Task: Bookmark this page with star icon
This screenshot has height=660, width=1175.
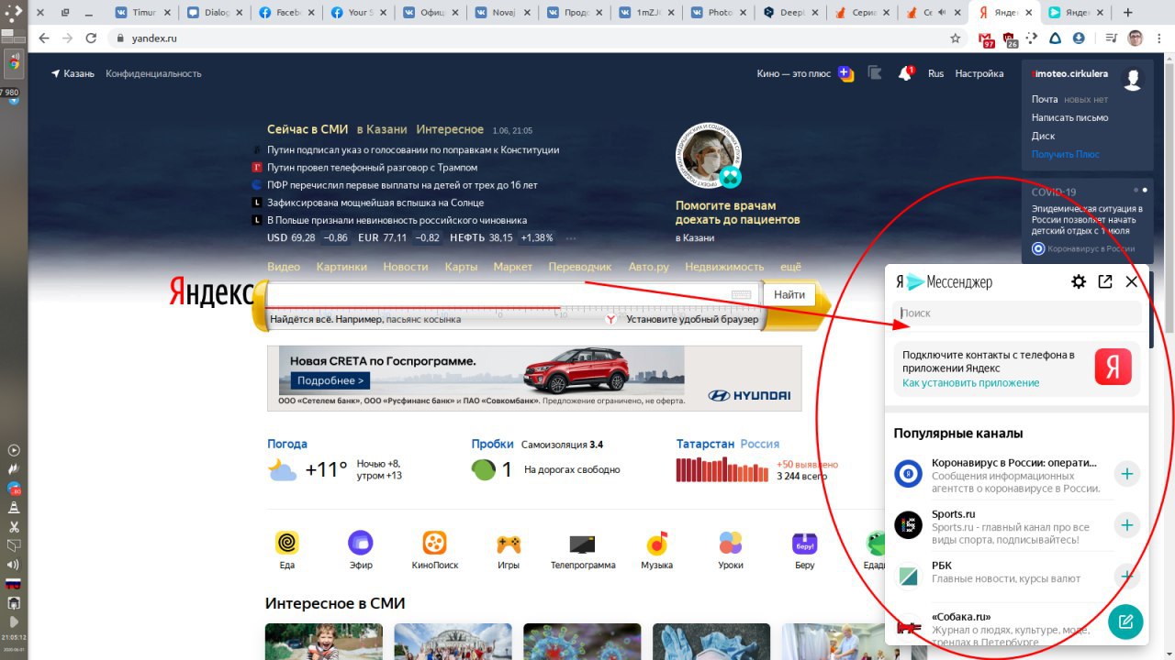Action: (956, 38)
